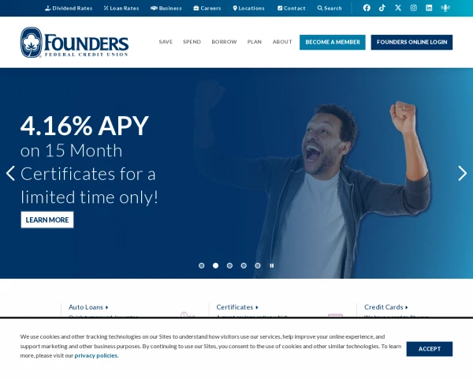The width and height of the screenshot is (473, 379).
Task: Go to Business page
Action: (166, 8)
